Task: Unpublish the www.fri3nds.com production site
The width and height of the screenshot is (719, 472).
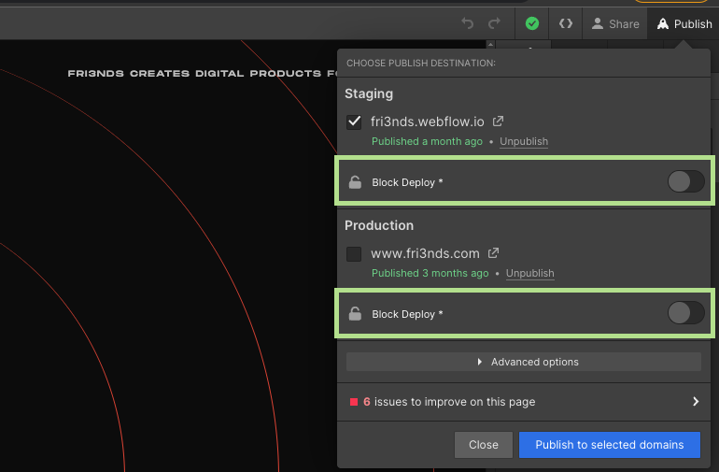Action: tap(530, 273)
